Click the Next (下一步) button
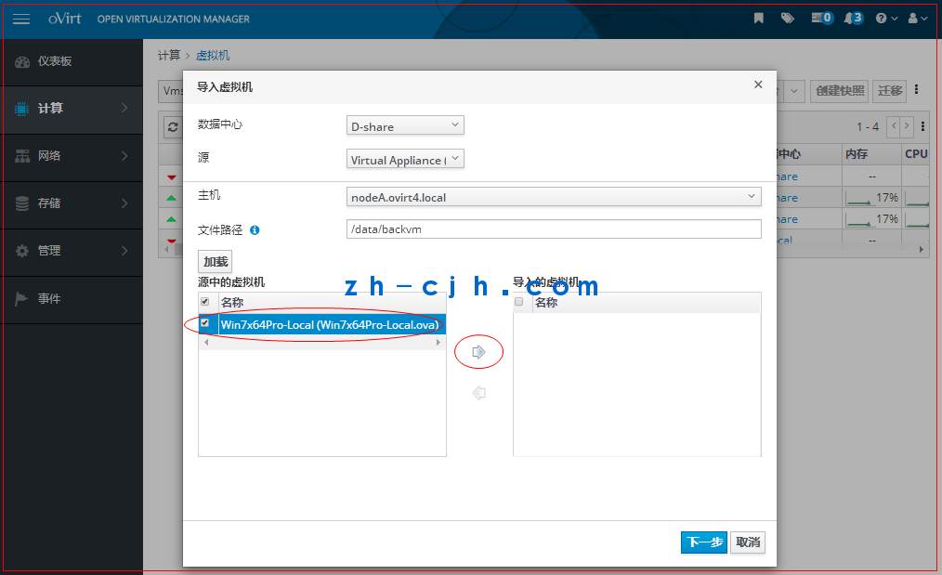This screenshot has height=575, width=942. [x=704, y=542]
